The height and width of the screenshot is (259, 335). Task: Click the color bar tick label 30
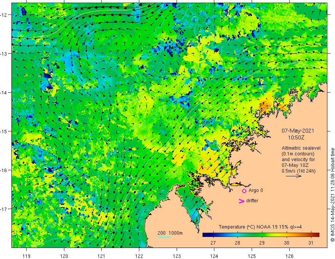(287, 243)
